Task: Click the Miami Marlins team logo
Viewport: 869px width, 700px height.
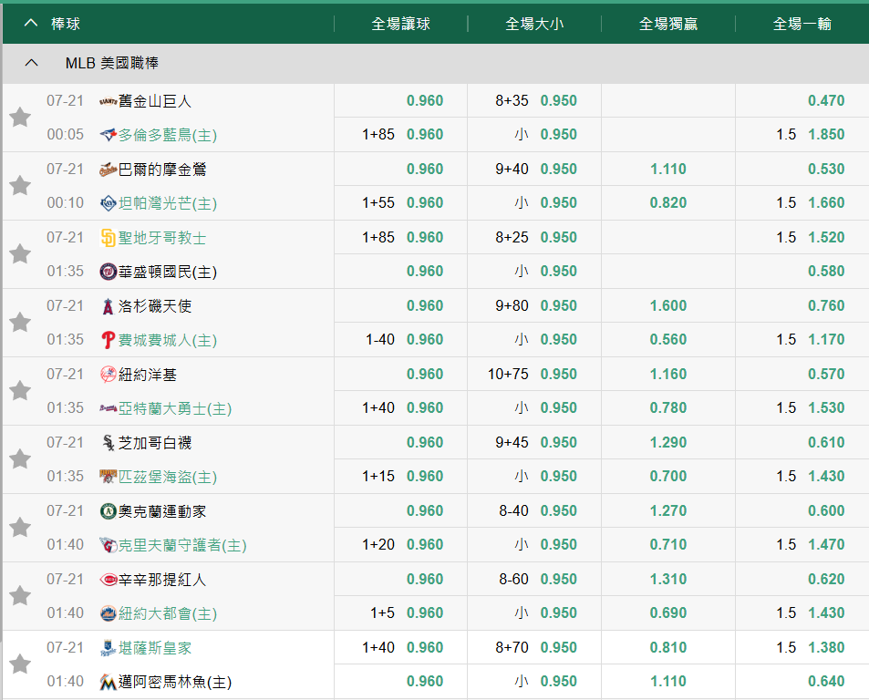Action: tap(109, 682)
